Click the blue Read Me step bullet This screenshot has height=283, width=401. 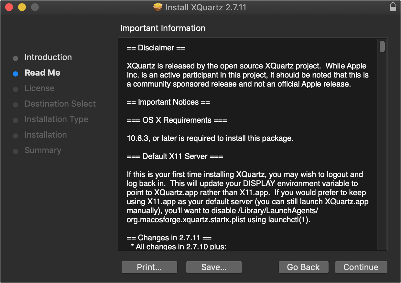(16, 74)
